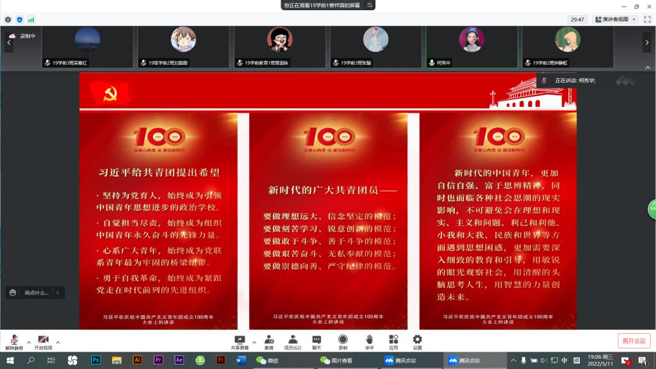The width and height of the screenshot is (656, 369).
Task: Click the meeting info icon at top-left
Action: [x=8, y=20]
